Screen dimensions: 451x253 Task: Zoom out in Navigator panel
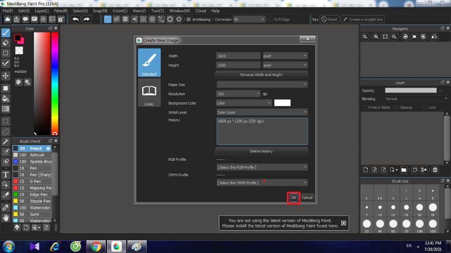point(394,37)
